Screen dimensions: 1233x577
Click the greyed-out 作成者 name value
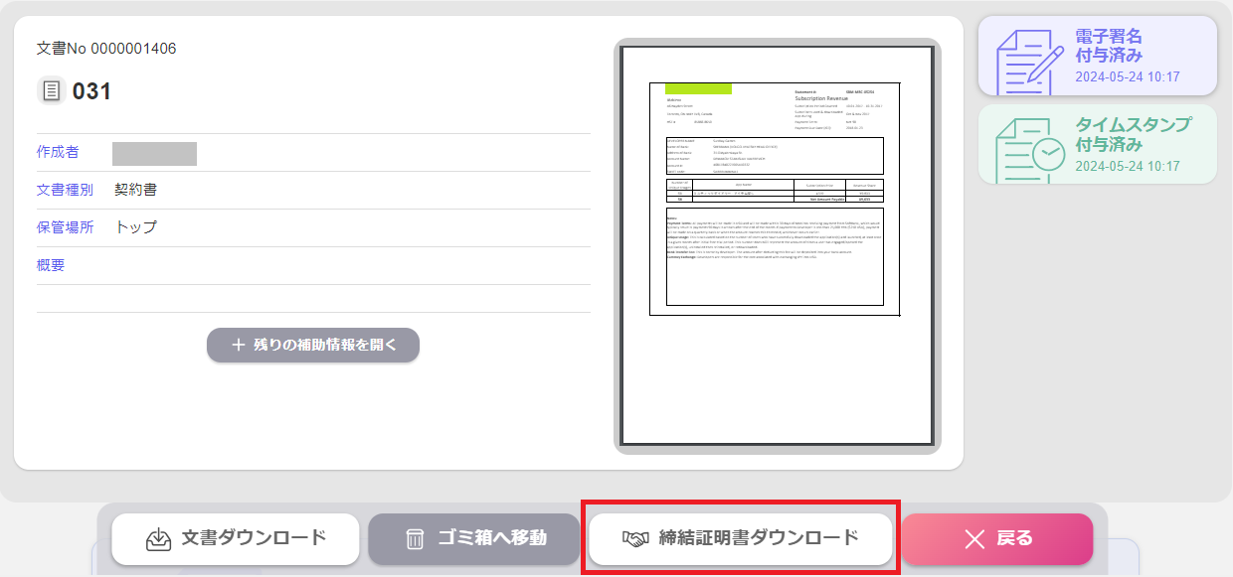[x=154, y=153]
